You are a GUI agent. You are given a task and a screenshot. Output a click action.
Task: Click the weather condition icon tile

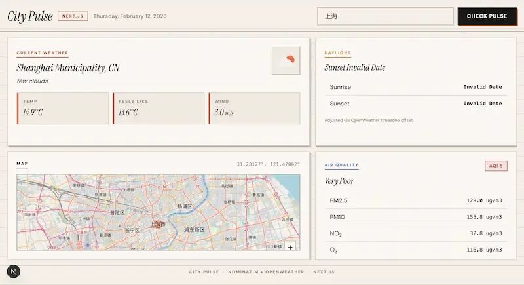click(286, 60)
